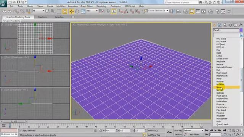Toggle the Graphite Modeling Tools ribbon icon

point(192,11)
